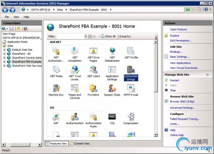Click the Up folder icon in Connections toolbar

pos(19,28)
